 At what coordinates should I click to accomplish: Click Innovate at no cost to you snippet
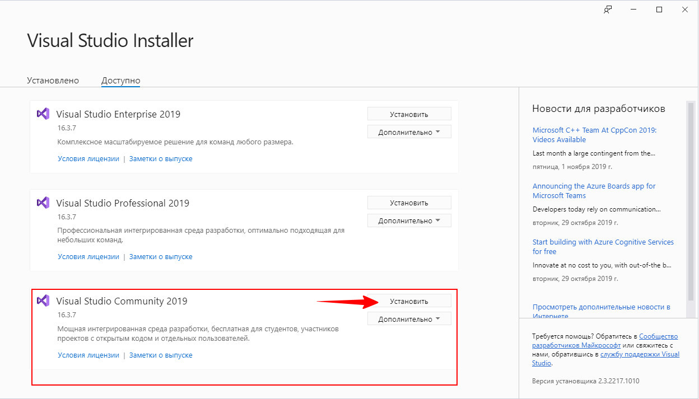[x=602, y=265]
